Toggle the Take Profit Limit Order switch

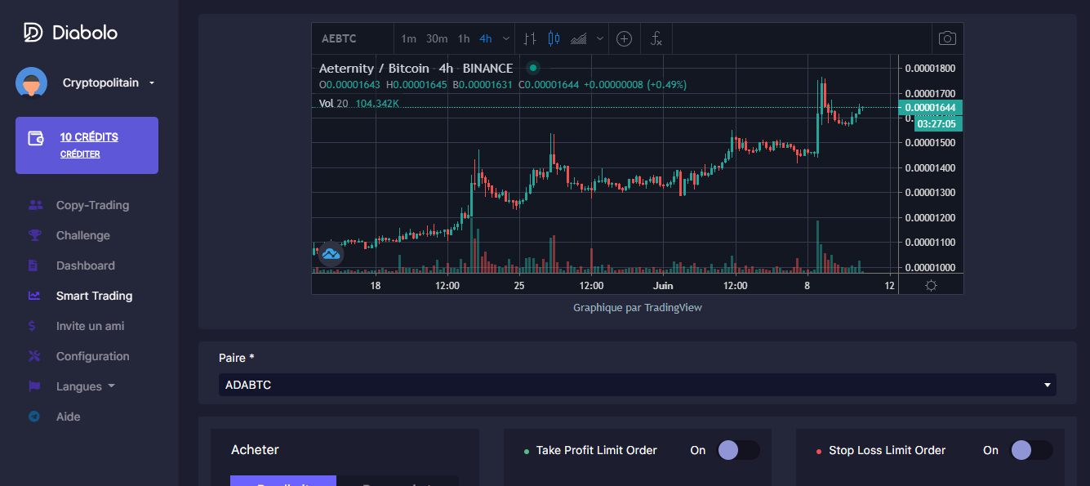click(738, 450)
